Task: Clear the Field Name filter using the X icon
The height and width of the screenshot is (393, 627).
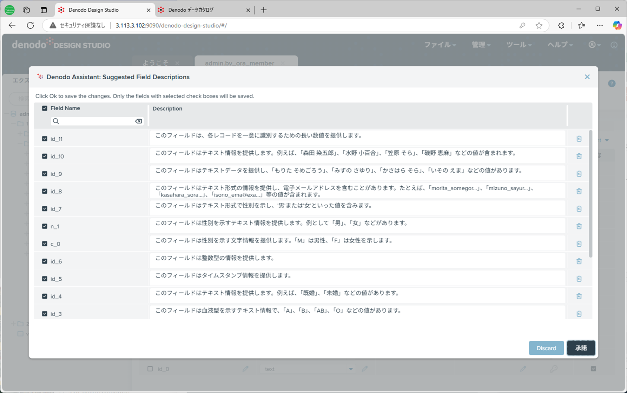Action: pyautogui.click(x=138, y=121)
